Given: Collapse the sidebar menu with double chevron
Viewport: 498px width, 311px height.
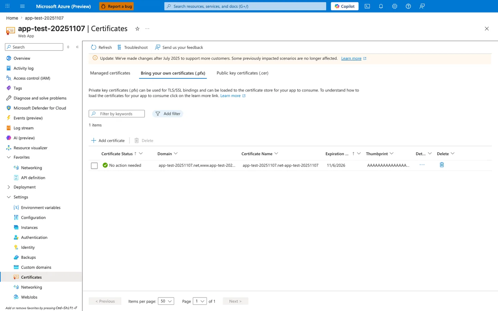Looking at the screenshot, I should coord(77,47).
